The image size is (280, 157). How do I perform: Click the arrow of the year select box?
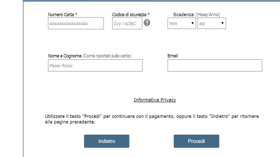coord(223,23)
